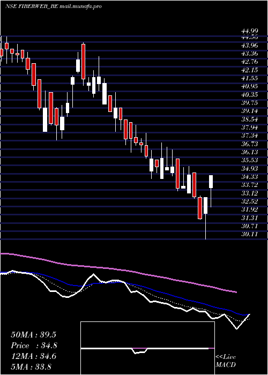The image size is (268, 375).
Task: Click the 31.92 price label
Action: click(x=250, y=210)
